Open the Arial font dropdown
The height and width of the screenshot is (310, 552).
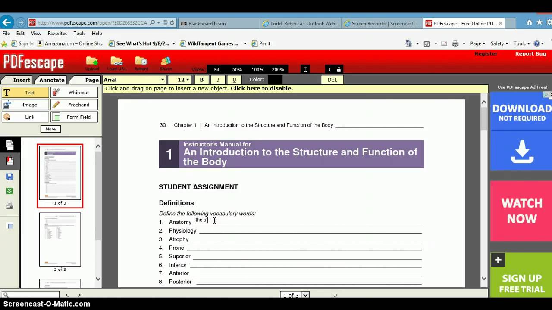click(x=134, y=80)
